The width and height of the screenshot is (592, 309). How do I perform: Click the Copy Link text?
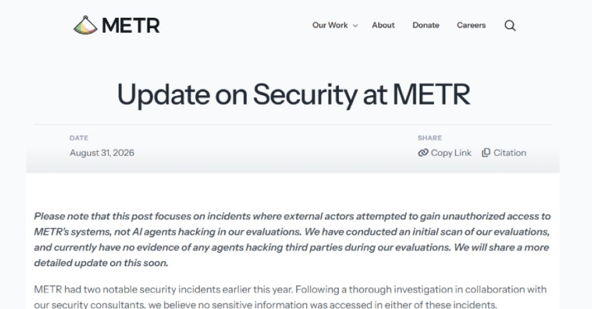[x=451, y=153]
